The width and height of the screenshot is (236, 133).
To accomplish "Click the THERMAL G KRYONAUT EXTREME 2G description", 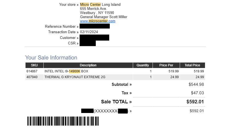I will (75, 77).
